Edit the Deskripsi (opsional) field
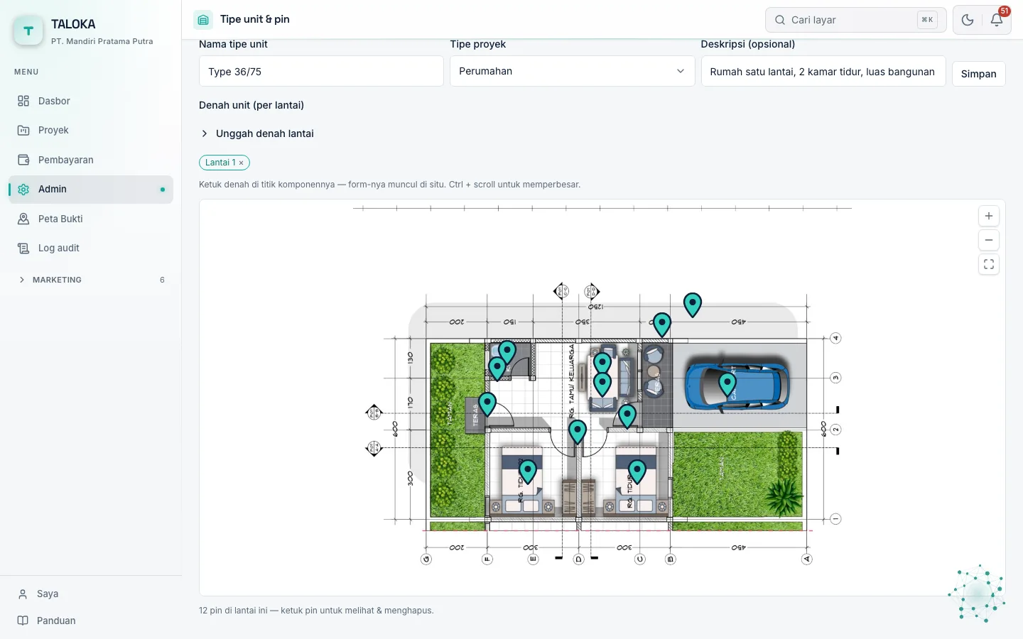The width and height of the screenshot is (1023, 639). pyautogui.click(x=823, y=72)
